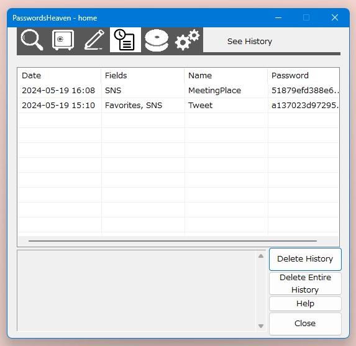Image resolution: width=356 pixels, height=346 pixels.
Task: Select the MeetingPlace history row
Action: coord(178,90)
